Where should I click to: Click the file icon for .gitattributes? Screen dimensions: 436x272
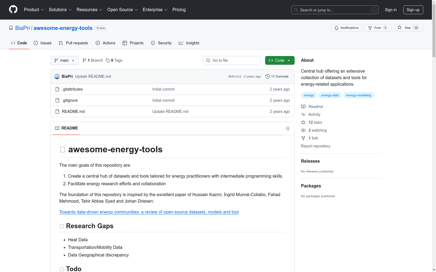pos(57,89)
